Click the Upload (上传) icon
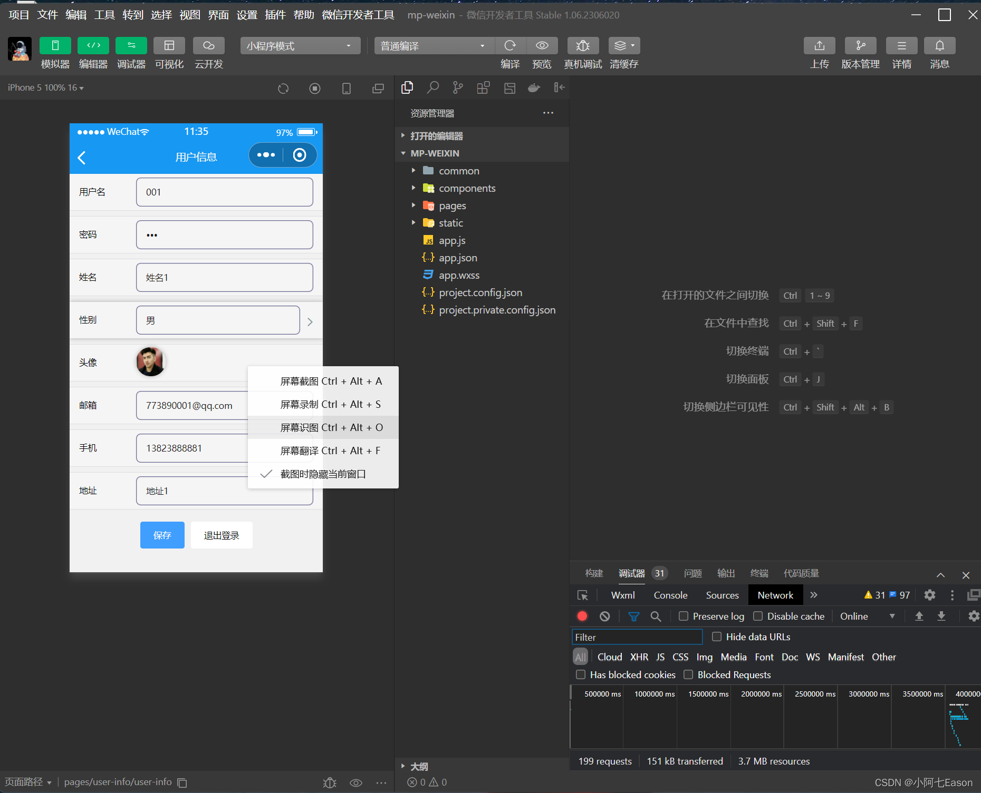This screenshot has height=793, width=981. (x=820, y=46)
